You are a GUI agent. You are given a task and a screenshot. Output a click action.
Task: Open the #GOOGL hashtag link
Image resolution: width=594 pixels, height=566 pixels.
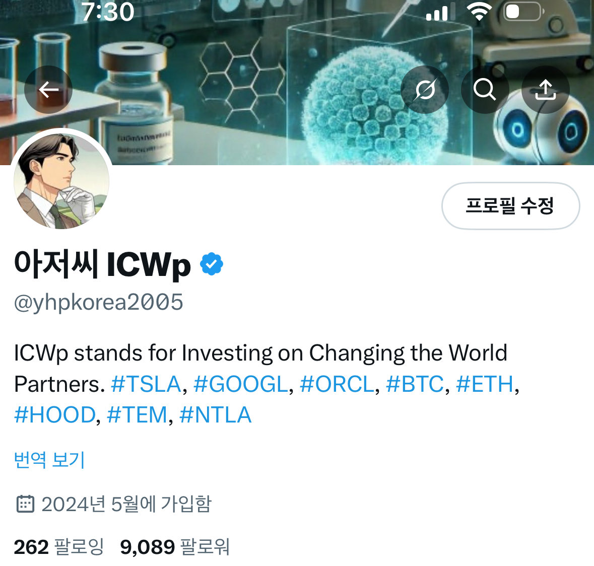coord(241,384)
